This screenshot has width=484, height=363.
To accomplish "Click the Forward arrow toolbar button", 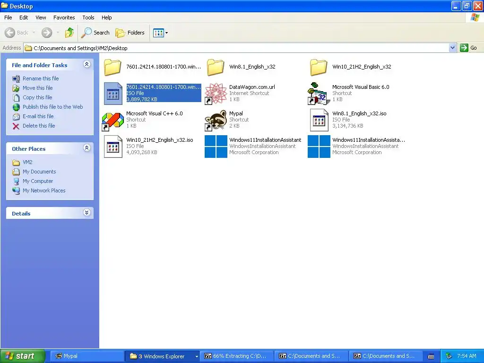I will 47,33.
